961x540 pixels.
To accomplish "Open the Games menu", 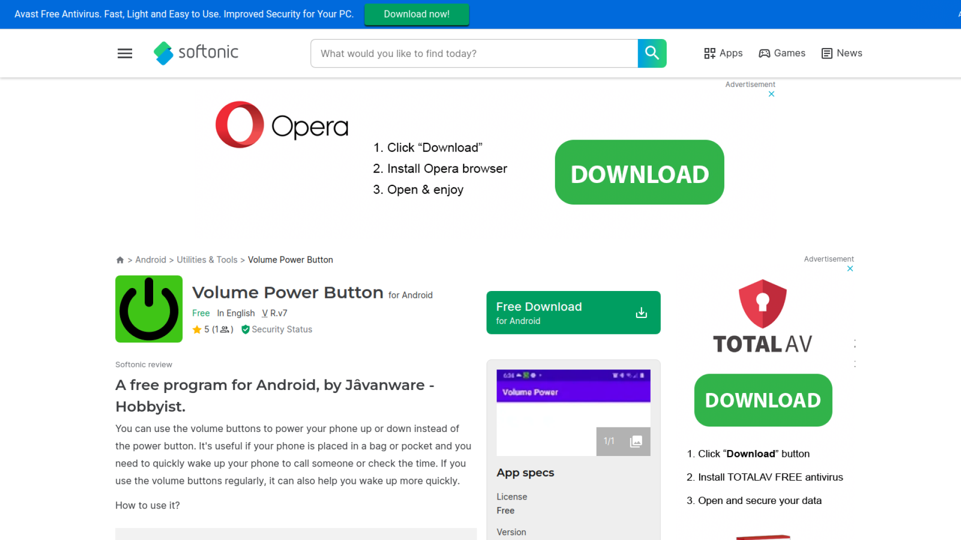I will (x=782, y=53).
